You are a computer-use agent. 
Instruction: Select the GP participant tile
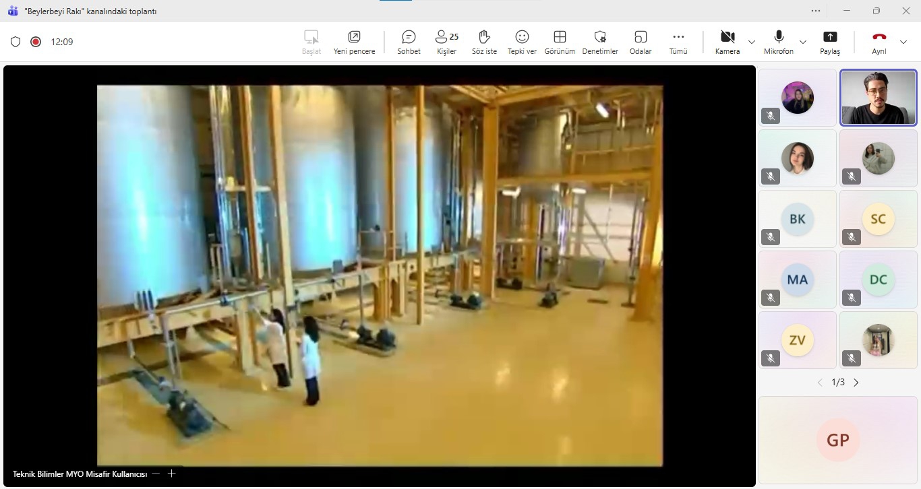pos(838,440)
